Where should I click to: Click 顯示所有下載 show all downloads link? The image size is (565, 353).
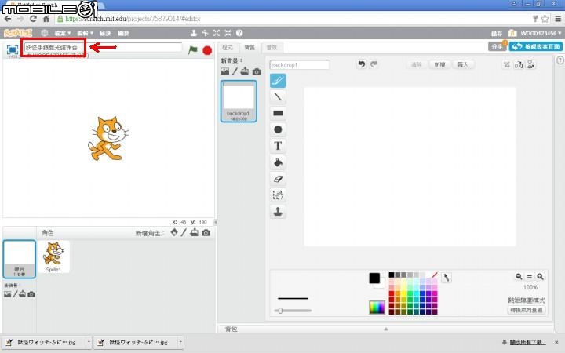click(x=527, y=342)
